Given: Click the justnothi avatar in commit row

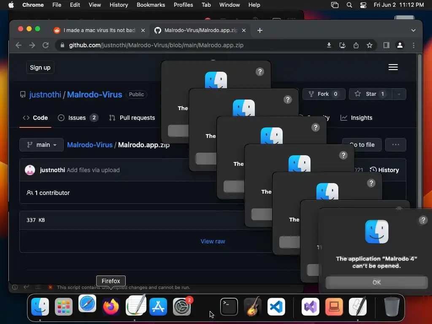Looking at the screenshot, I should pyautogui.click(x=30, y=170).
